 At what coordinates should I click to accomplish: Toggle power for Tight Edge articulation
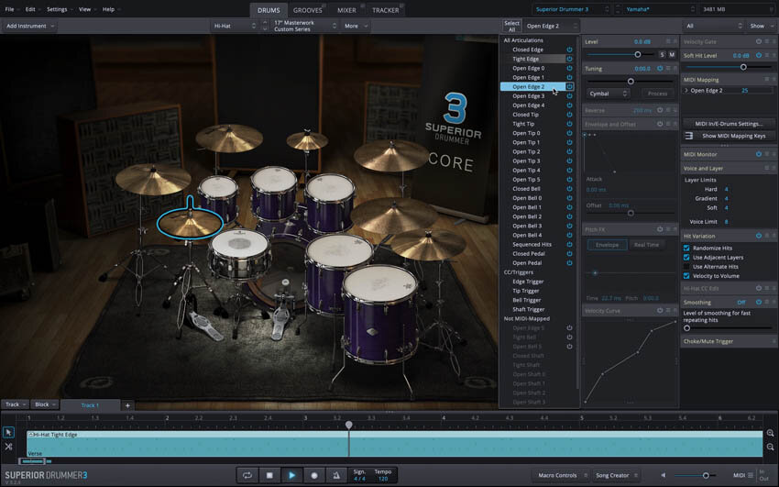pyautogui.click(x=569, y=59)
